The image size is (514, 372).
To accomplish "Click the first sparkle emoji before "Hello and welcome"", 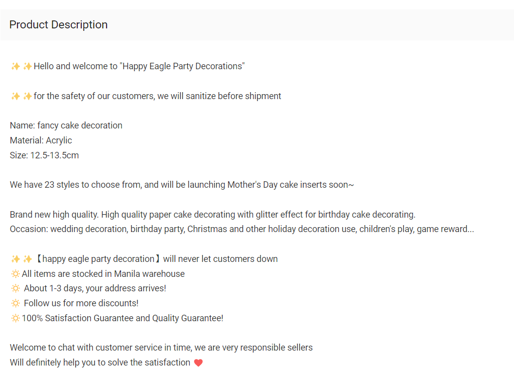I will coord(15,66).
